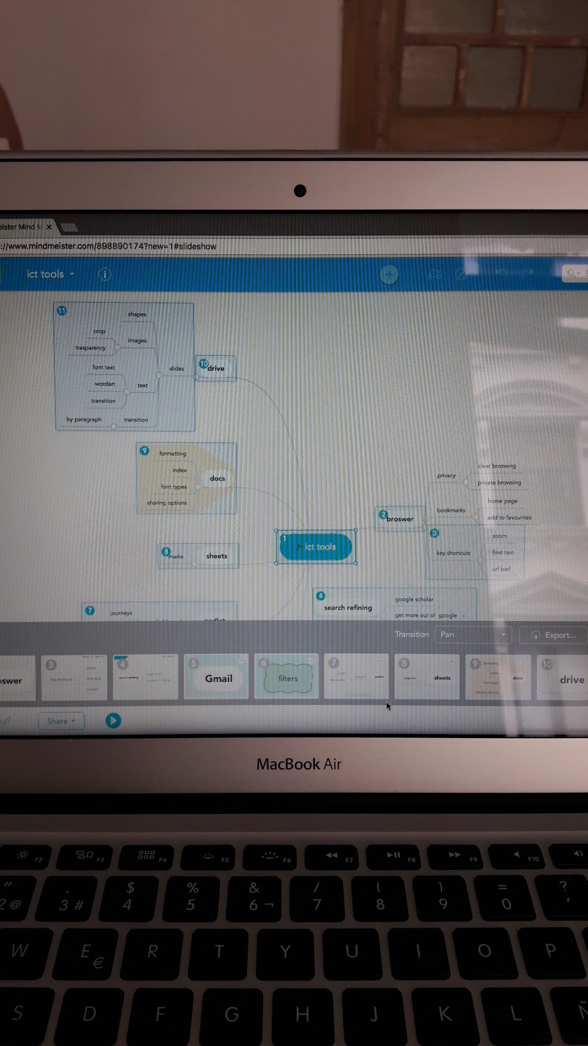This screenshot has width=588, height=1046.
Task: Open slide 9 docs thumbnail
Action: 498,678
